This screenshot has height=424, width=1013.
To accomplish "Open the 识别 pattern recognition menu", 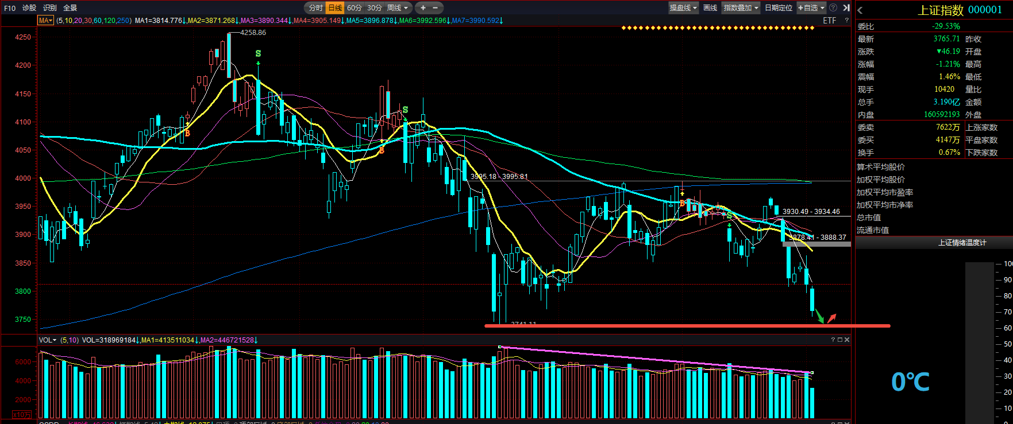I will click(50, 8).
